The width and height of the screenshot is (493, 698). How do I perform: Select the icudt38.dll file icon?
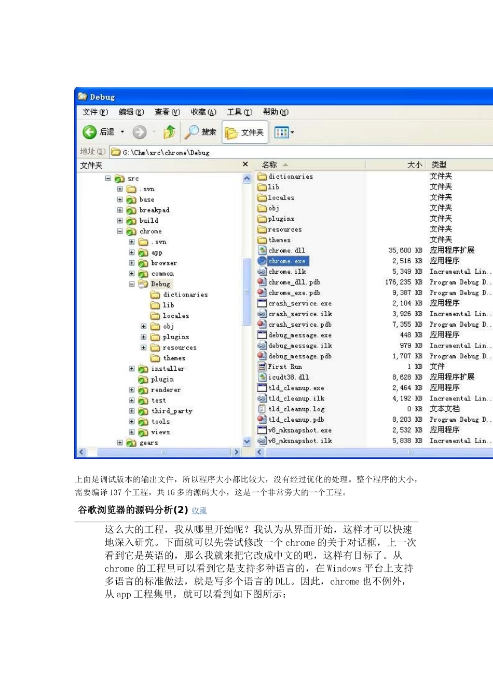263,377
